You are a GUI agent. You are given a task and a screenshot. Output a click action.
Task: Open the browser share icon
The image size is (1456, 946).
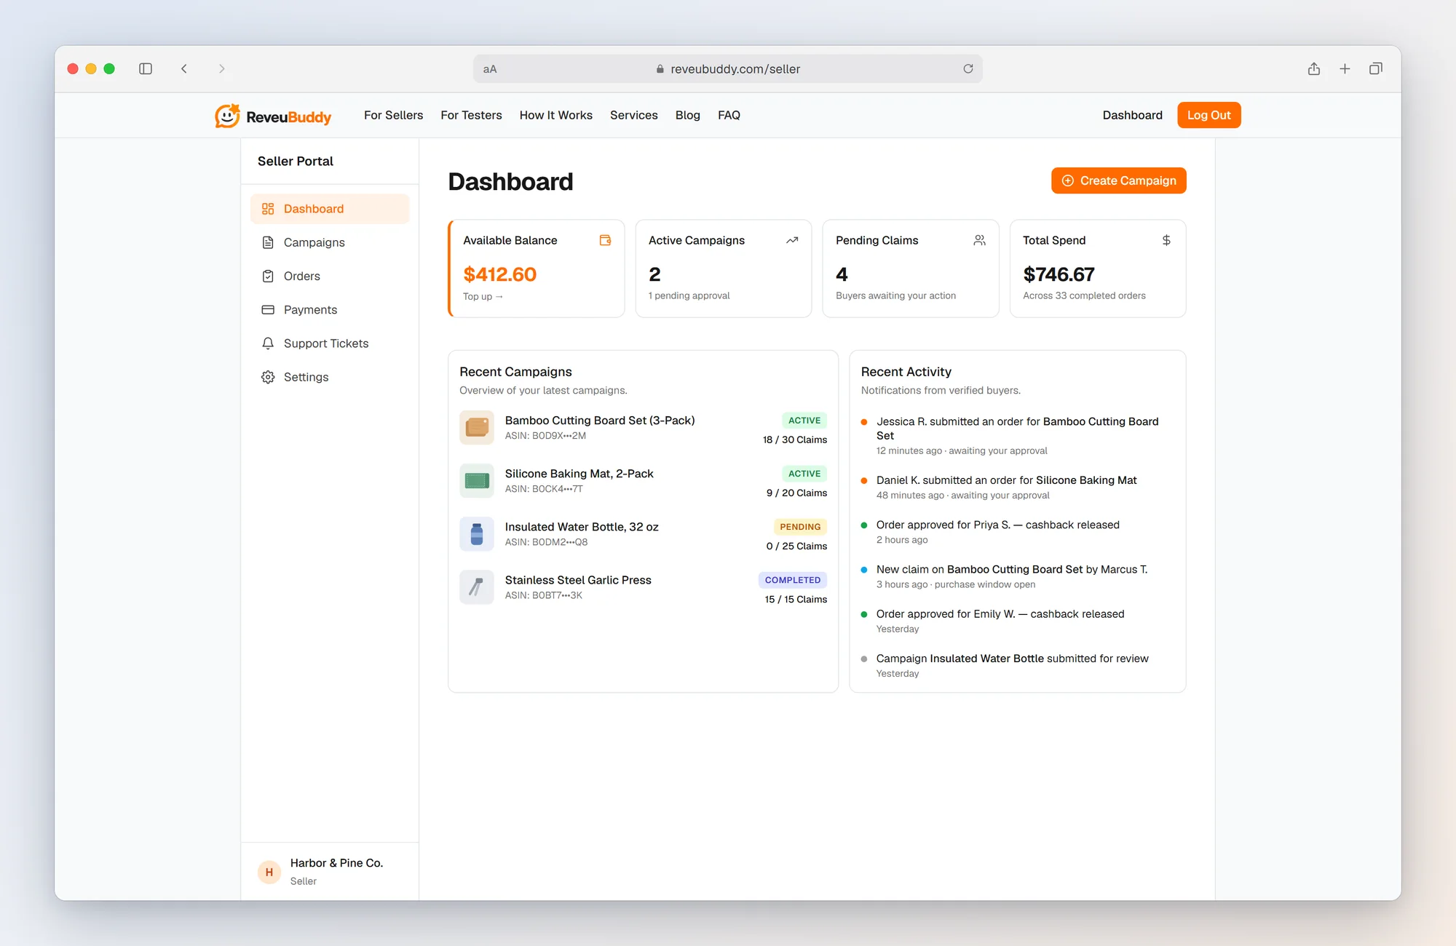[x=1314, y=68]
